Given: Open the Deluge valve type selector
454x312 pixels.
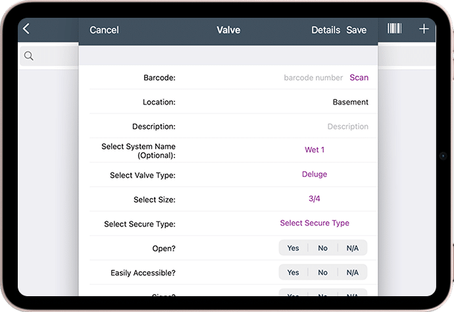Looking at the screenshot, I should [x=315, y=174].
